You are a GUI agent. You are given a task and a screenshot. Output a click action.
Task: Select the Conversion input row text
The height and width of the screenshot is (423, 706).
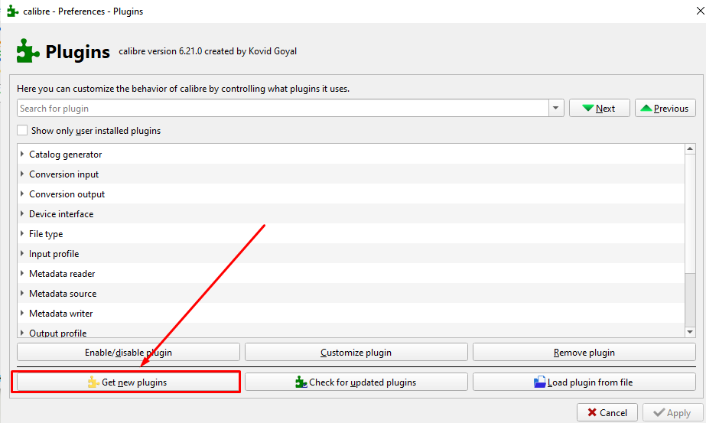coord(64,174)
